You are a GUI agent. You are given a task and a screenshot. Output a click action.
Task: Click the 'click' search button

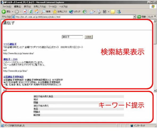pyautogui.click(x=89, y=37)
